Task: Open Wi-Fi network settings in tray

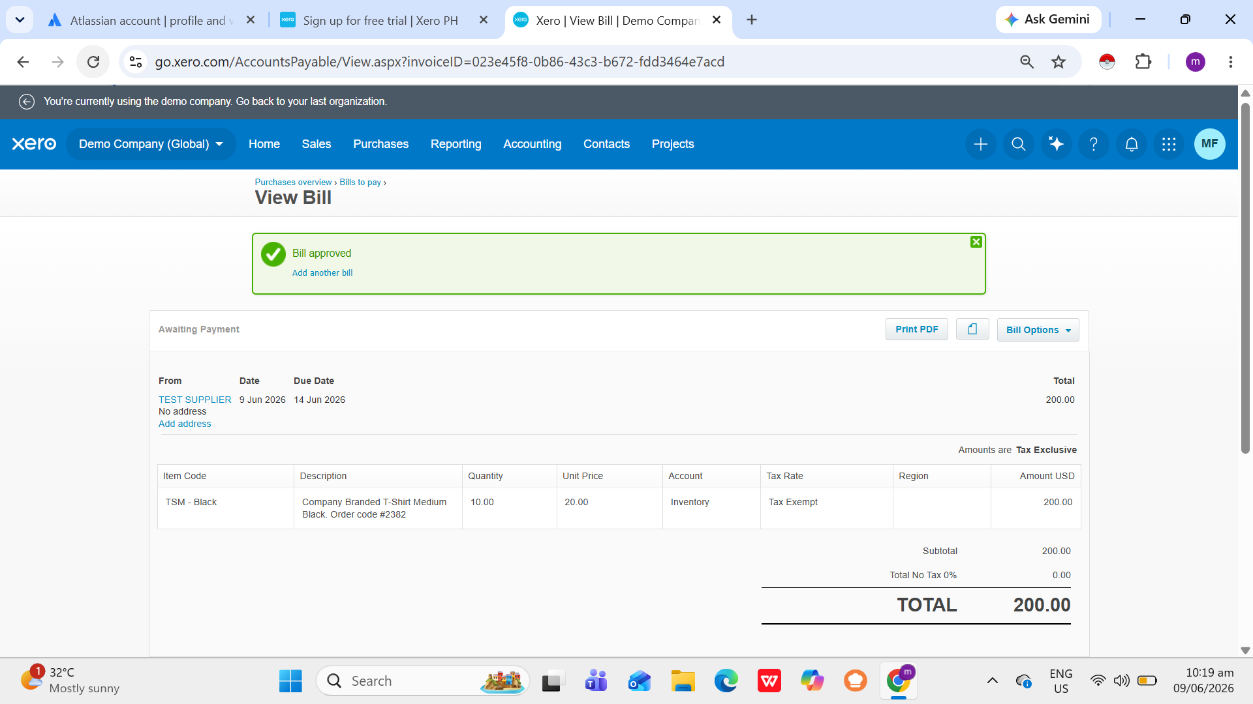Action: [x=1098, y=681]
